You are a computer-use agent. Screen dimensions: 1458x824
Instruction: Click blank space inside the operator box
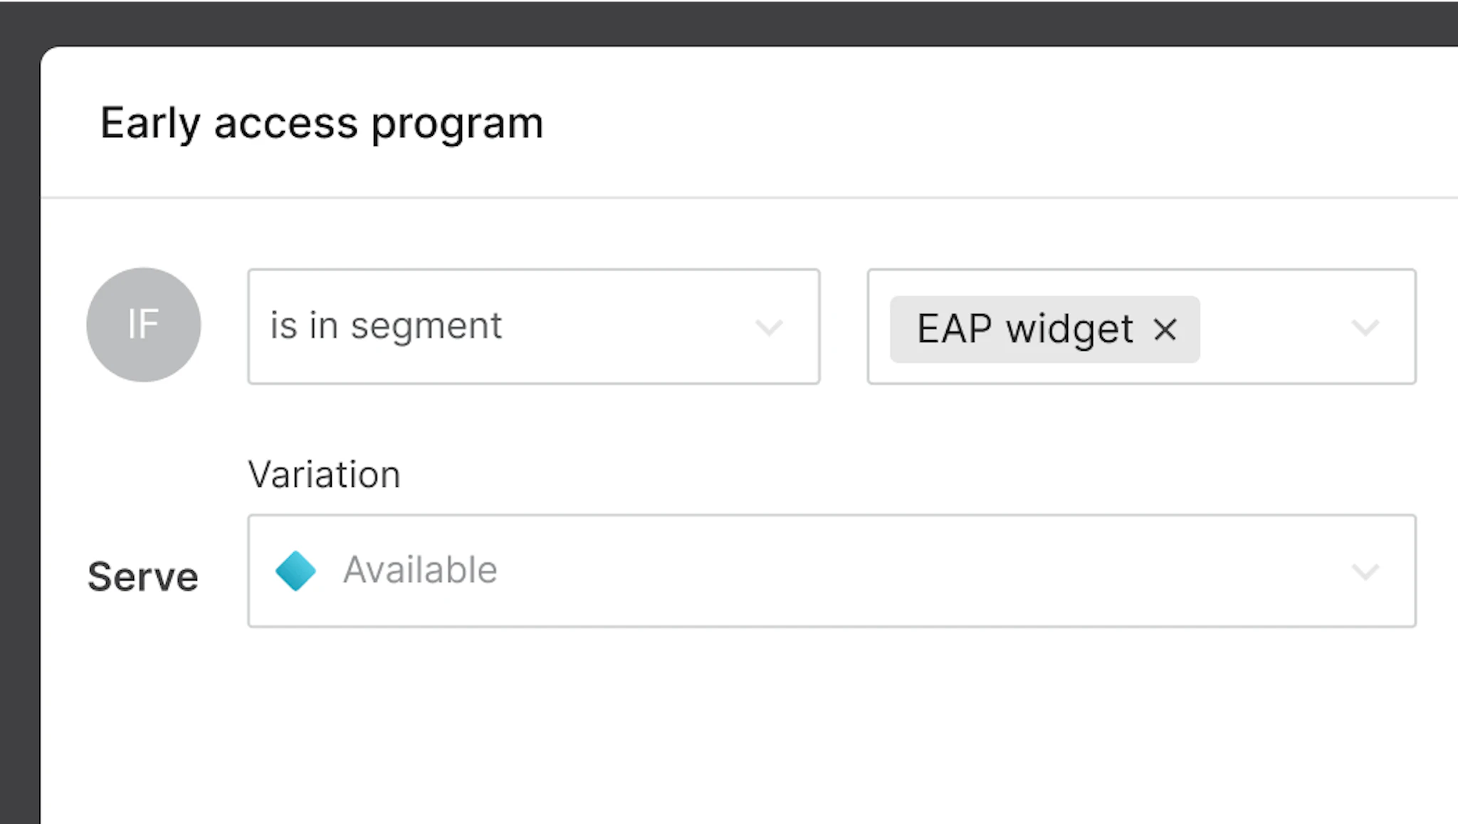(626, 327)
